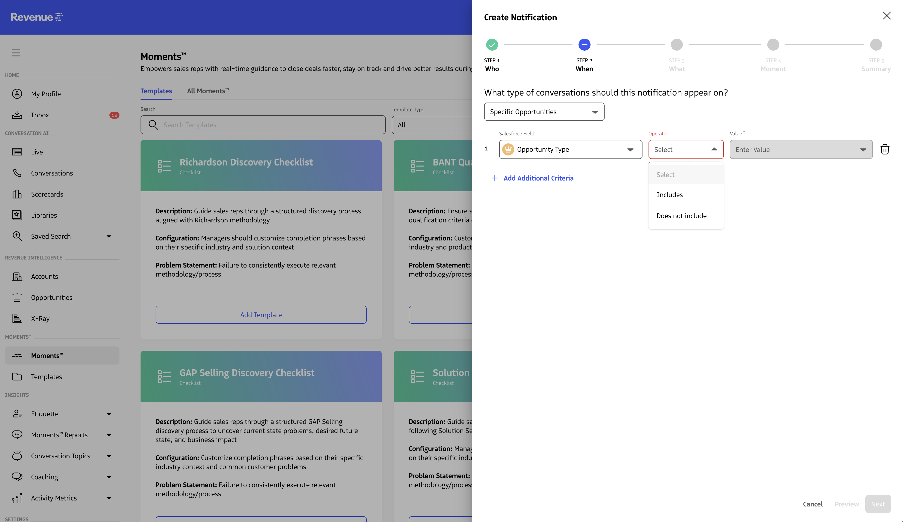Click Add Additional Criteria link
The image size is (903, 522).
(x=538, y=178)
